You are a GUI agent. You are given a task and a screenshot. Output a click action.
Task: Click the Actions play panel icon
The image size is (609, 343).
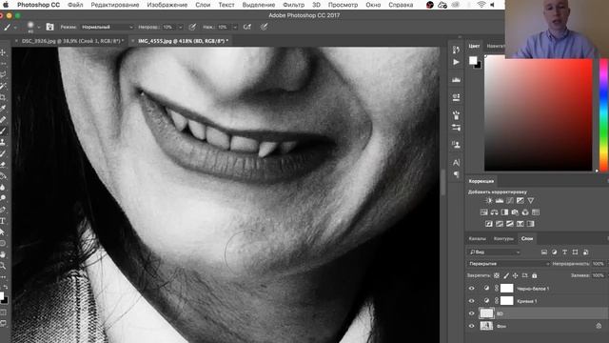coord(456,62)
